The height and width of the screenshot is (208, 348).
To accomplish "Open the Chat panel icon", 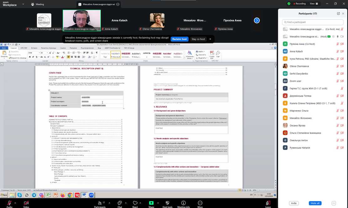I will point(119,203).
